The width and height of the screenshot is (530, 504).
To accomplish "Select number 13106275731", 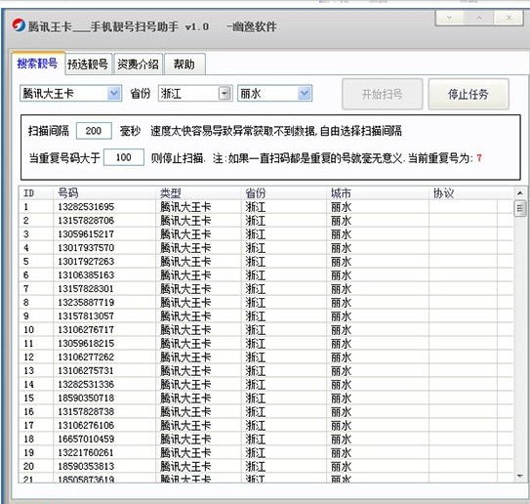I will pos(86,371).
